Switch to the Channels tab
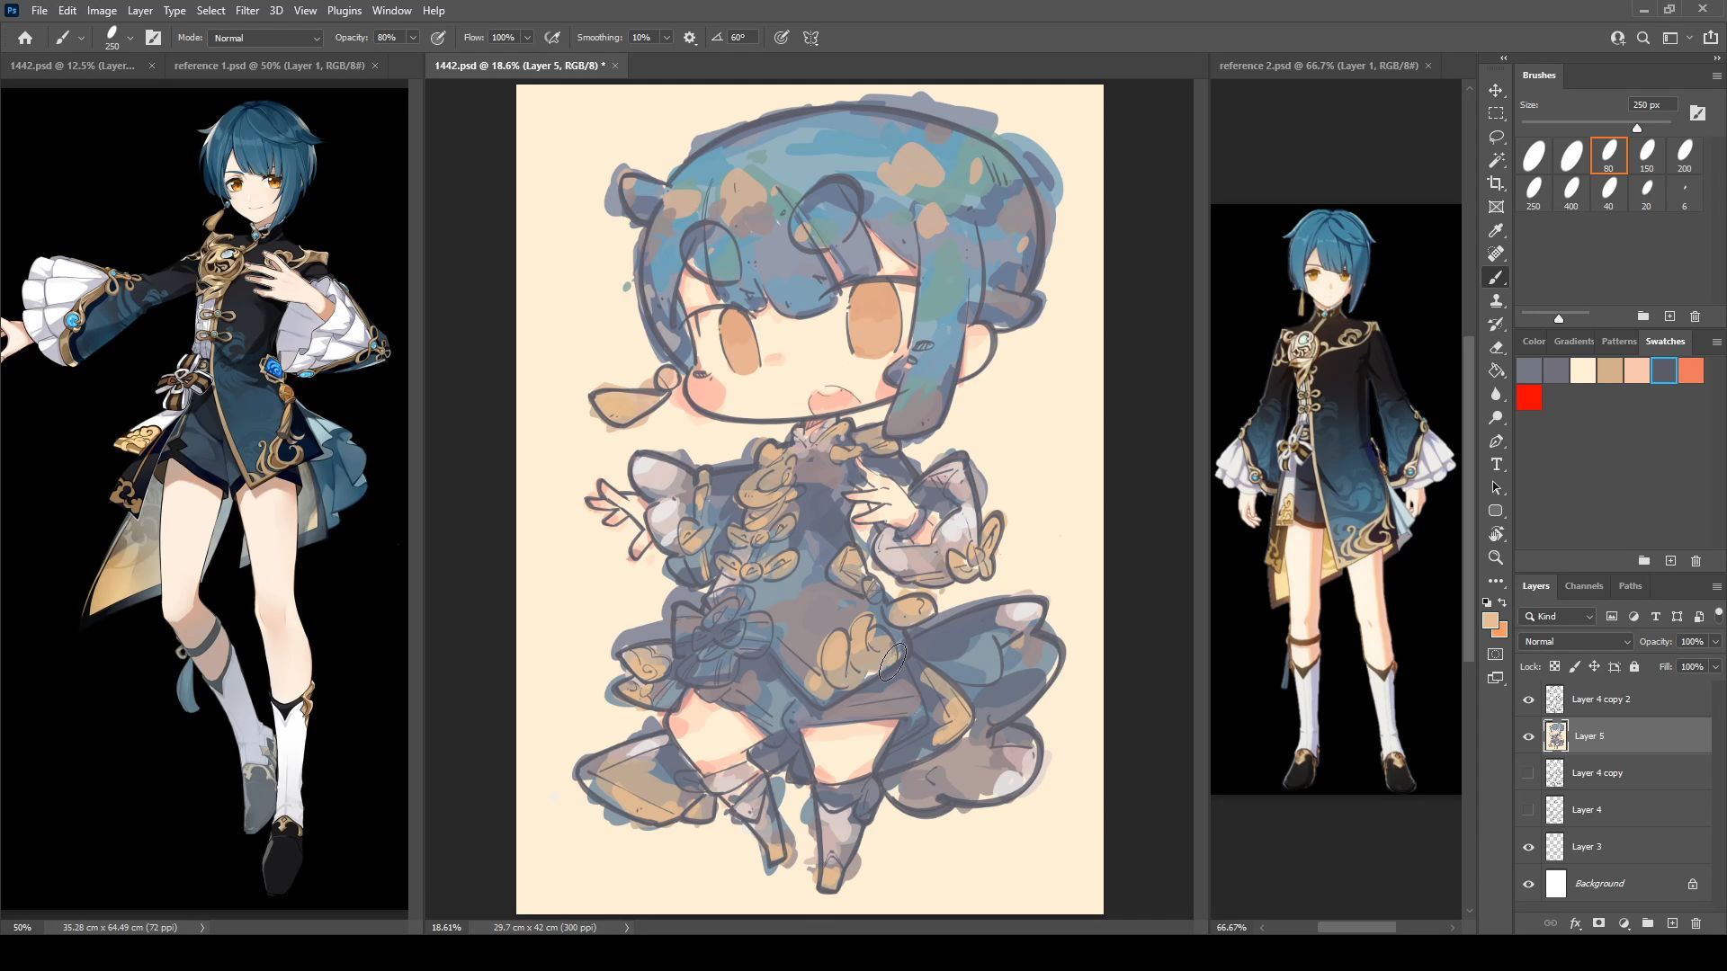1727x971 pixels. pyautogui.click(x=1583, y=586)
